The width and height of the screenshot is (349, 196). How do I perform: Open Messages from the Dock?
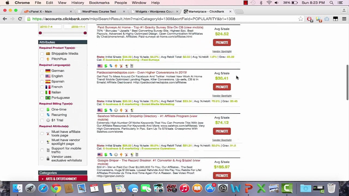pos(133,188)
